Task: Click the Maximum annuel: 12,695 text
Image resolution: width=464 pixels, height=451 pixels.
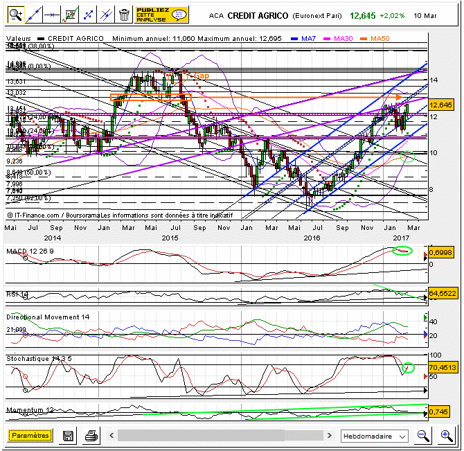Action: click(240, 39)
